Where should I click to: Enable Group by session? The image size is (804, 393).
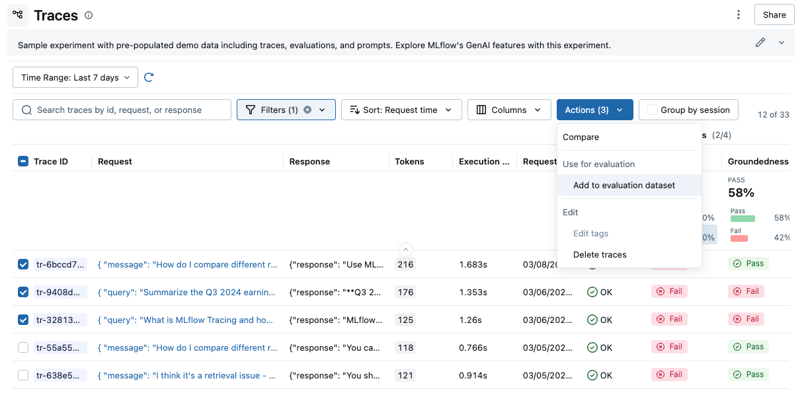coord(653,109)
